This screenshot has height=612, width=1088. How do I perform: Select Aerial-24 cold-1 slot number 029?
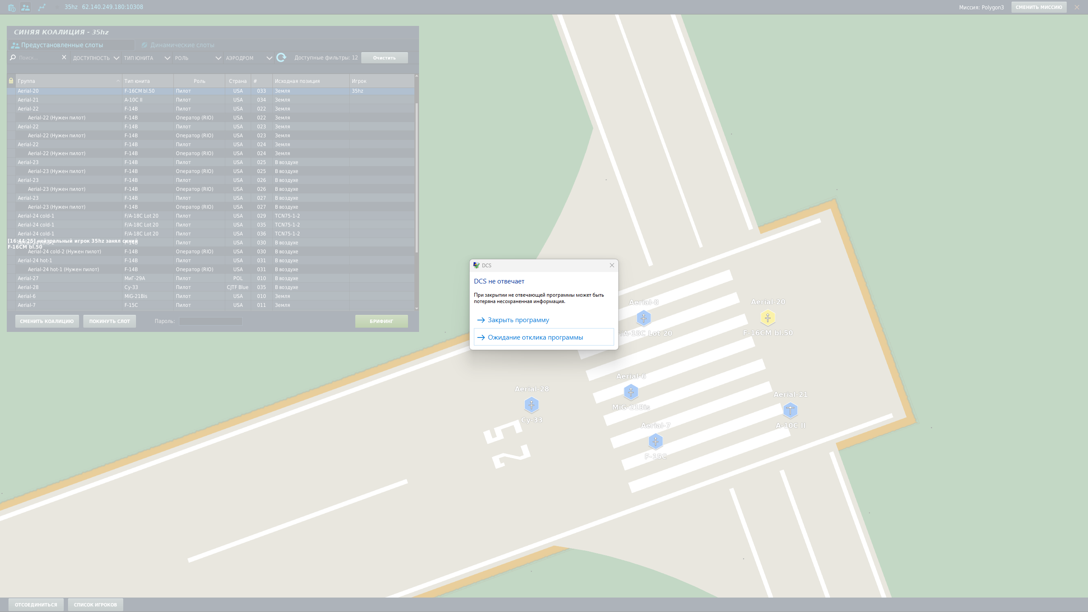211,216
